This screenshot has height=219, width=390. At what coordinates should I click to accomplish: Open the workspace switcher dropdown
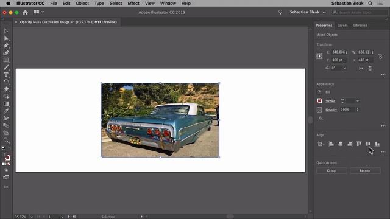click(x=38, y=12)
